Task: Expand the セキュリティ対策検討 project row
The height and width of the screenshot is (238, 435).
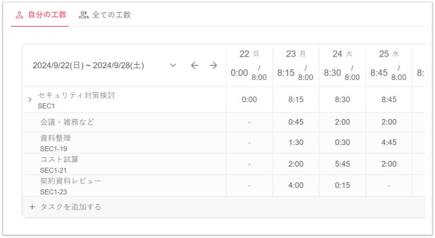Action: click(30, 100)
